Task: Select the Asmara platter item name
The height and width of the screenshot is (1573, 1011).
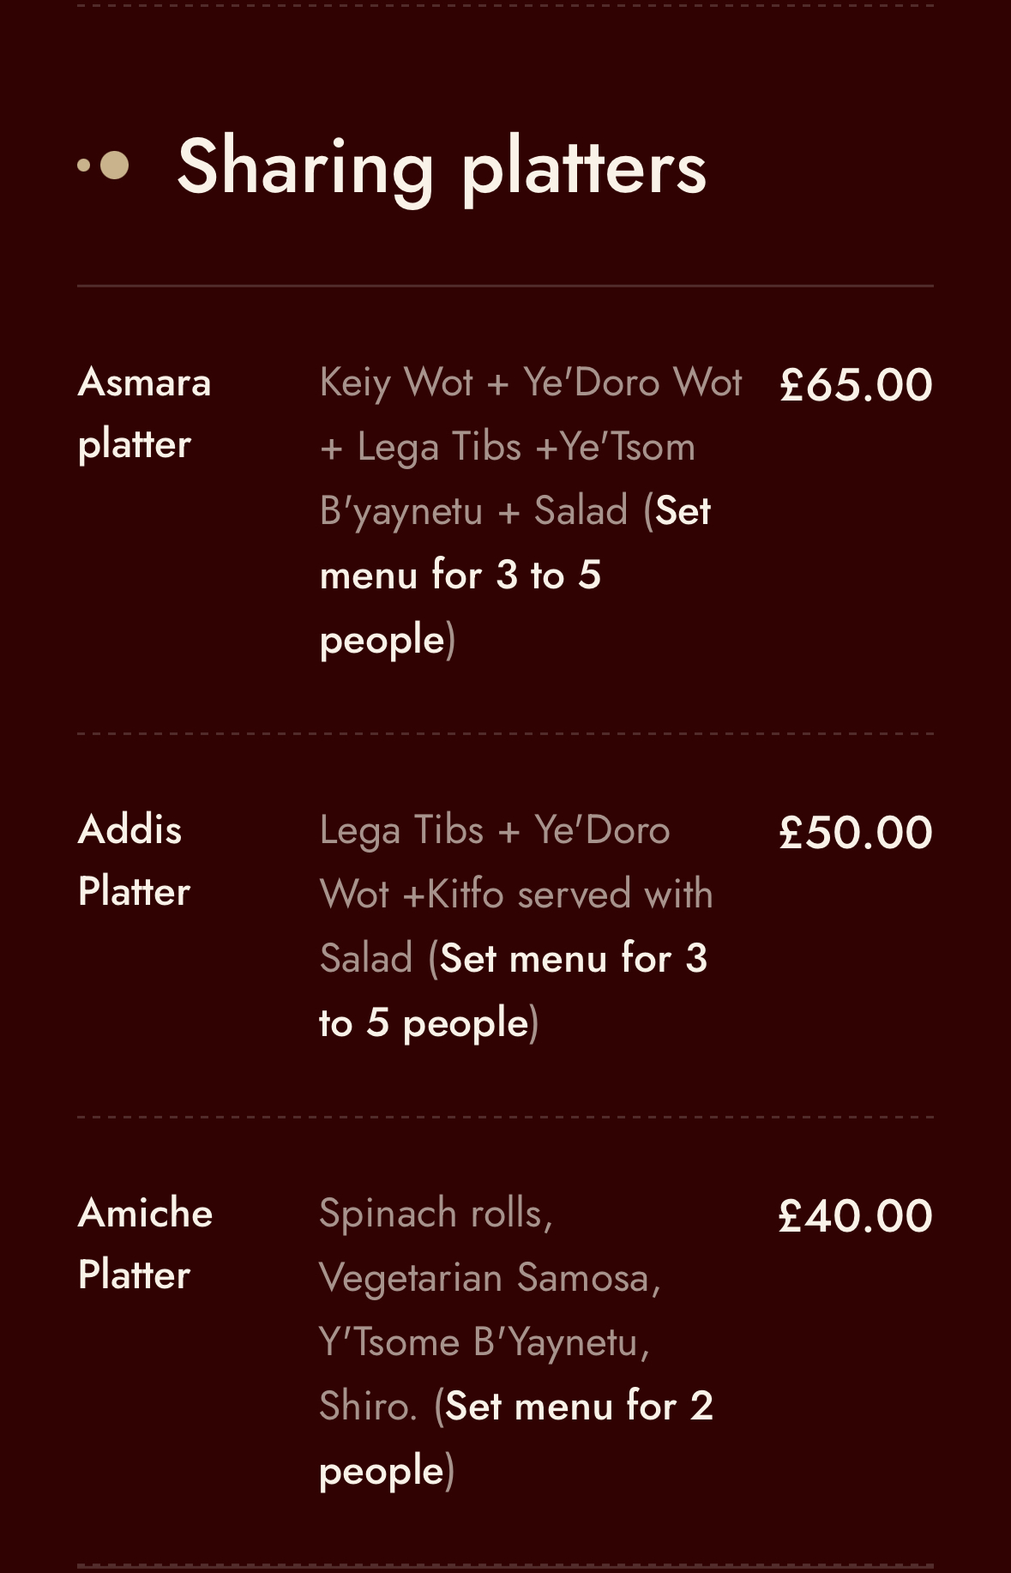Action: 144,413
